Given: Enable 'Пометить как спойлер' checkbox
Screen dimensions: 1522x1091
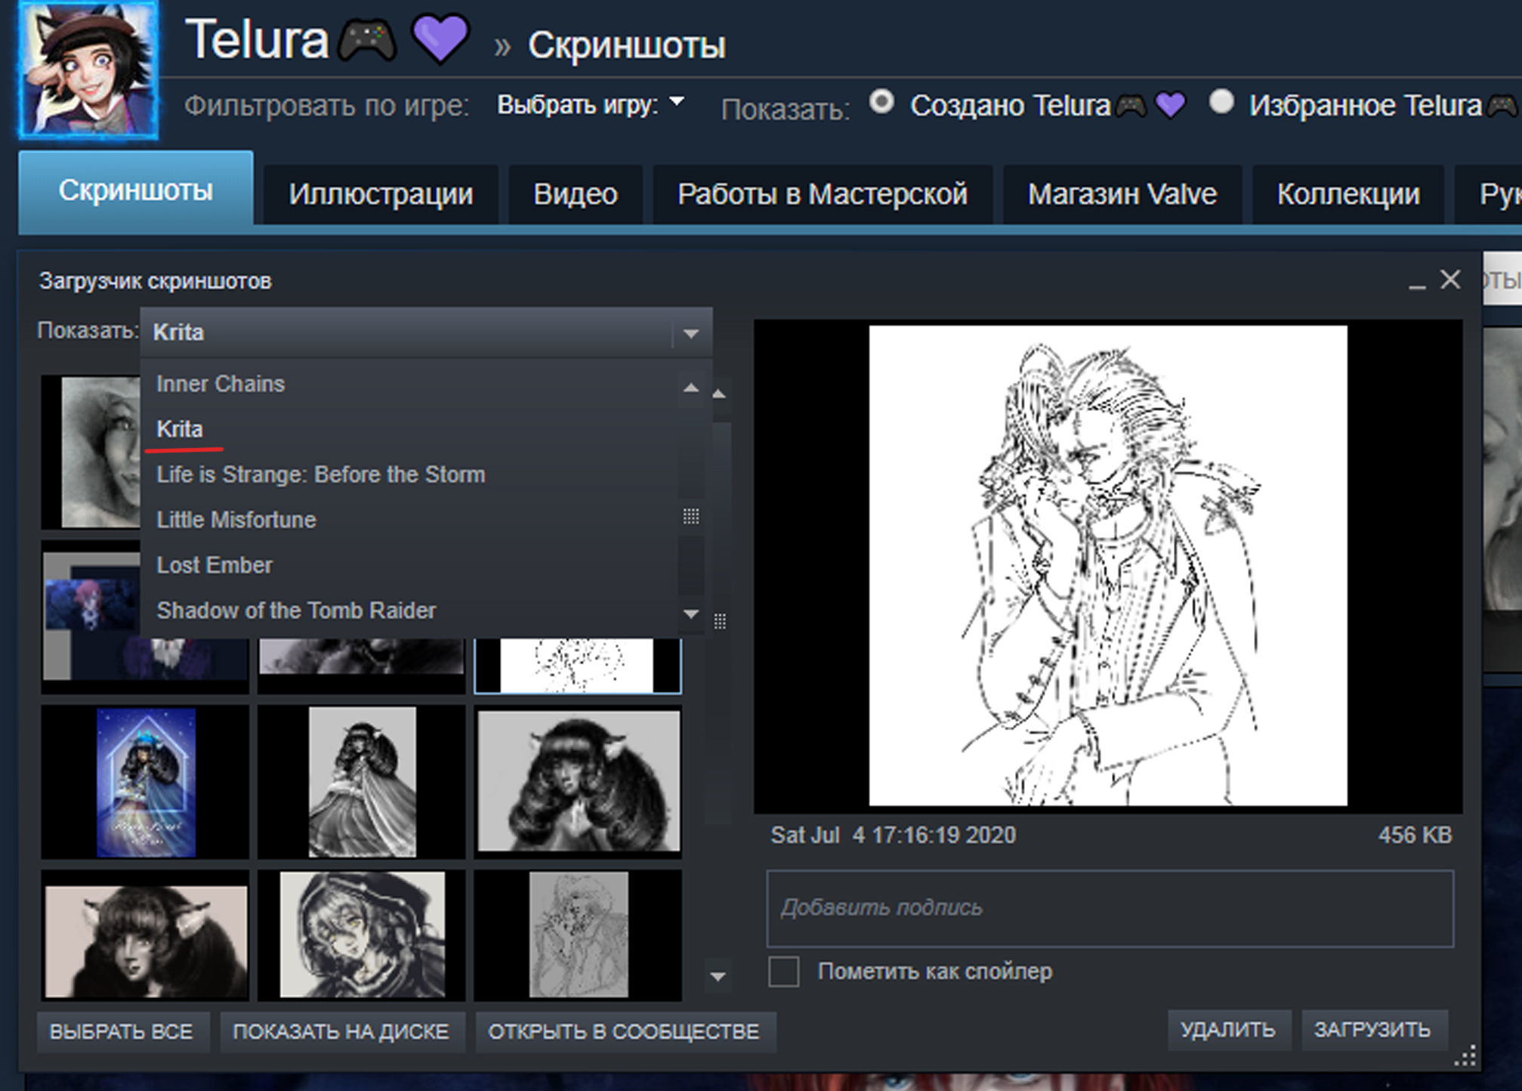Looking at the screenshot, I should coord(783,971).
